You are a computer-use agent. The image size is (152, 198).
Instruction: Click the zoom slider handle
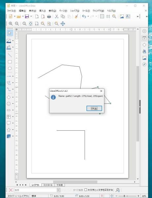coord(124,196)
